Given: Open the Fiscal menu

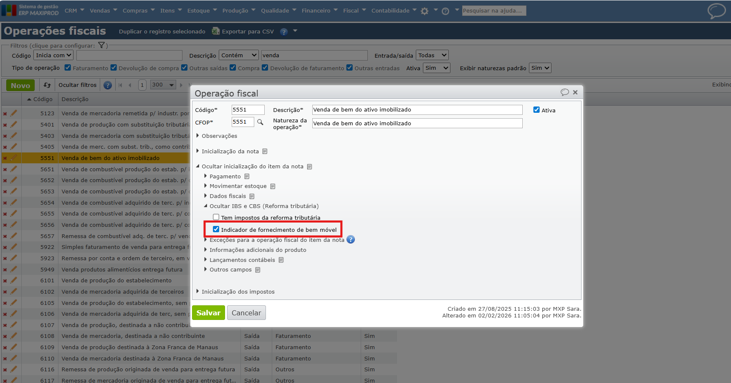Looking at the screenshot, I should click(x=354, y=11).
